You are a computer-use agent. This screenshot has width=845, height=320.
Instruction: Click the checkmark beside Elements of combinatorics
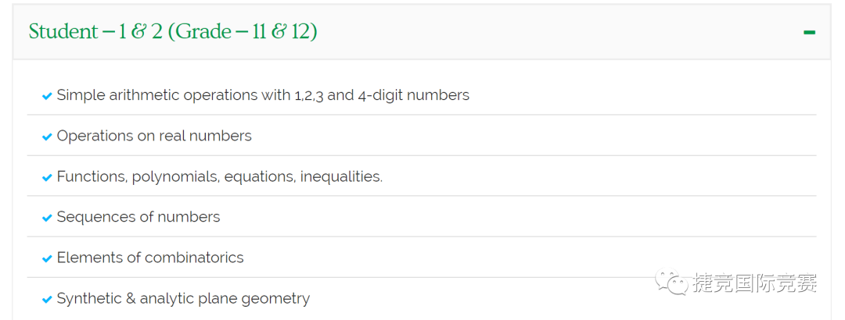click(x=47, y=258)
